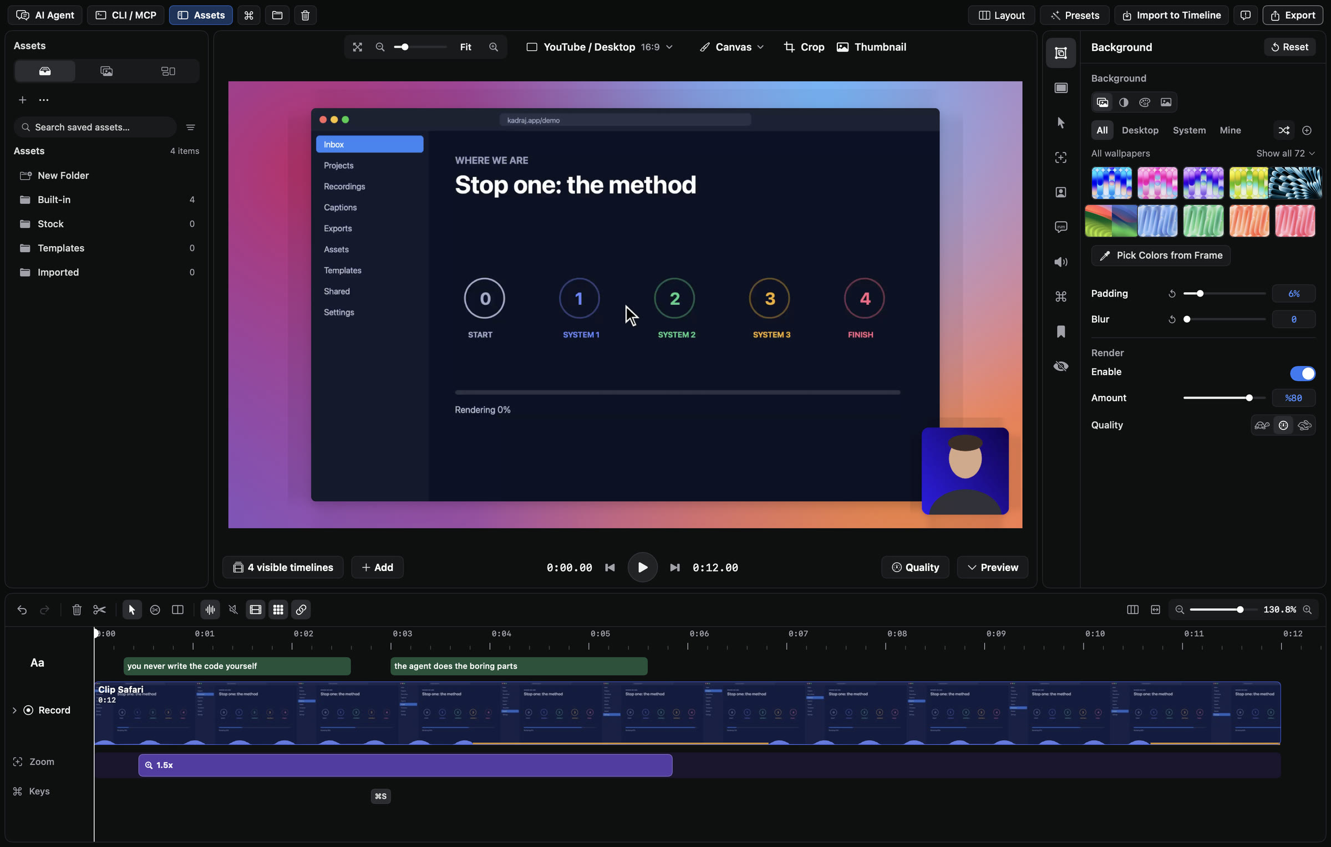Switch to gradient background type icon tab
Viewport: 1331px width, 847px height.
tap(1124, 102)
